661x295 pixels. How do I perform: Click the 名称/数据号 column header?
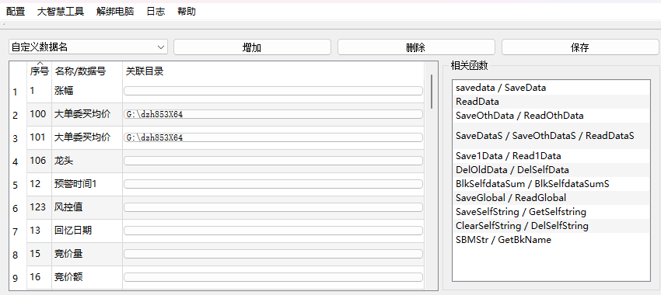(87, 71)
